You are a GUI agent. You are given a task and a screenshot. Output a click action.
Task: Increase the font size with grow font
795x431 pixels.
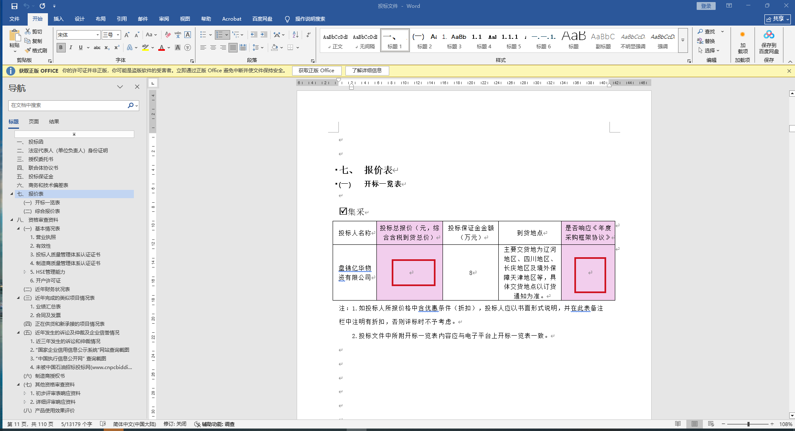click(127, 35)
